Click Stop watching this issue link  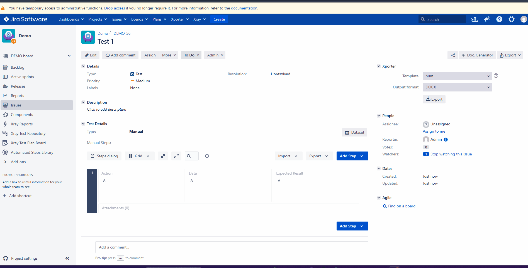[451, 154]
